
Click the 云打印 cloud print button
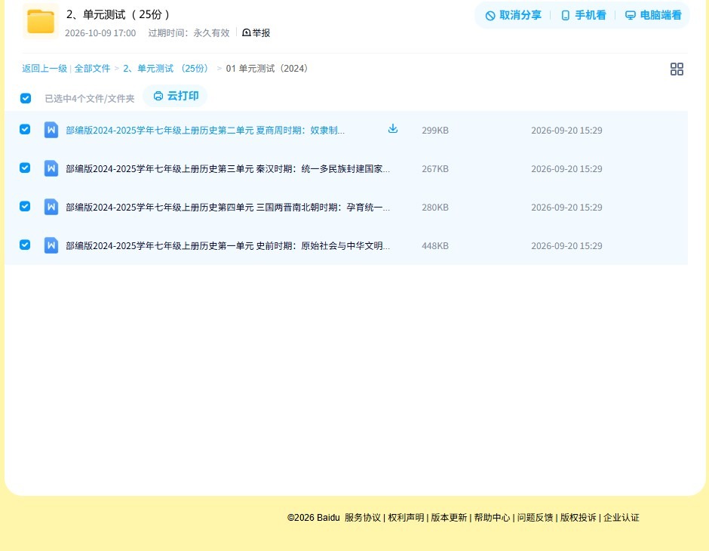(x=176, y=96)
